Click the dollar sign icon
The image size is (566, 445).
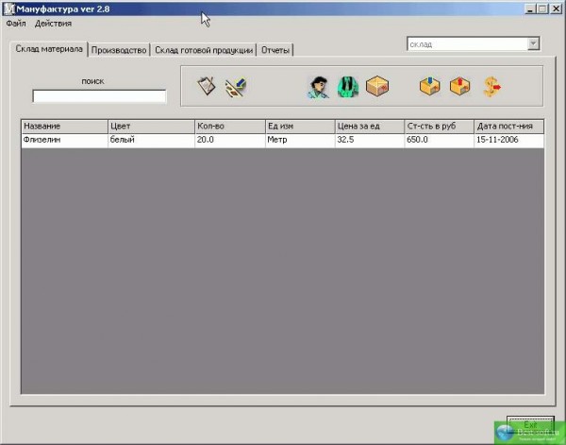(491, 87)
